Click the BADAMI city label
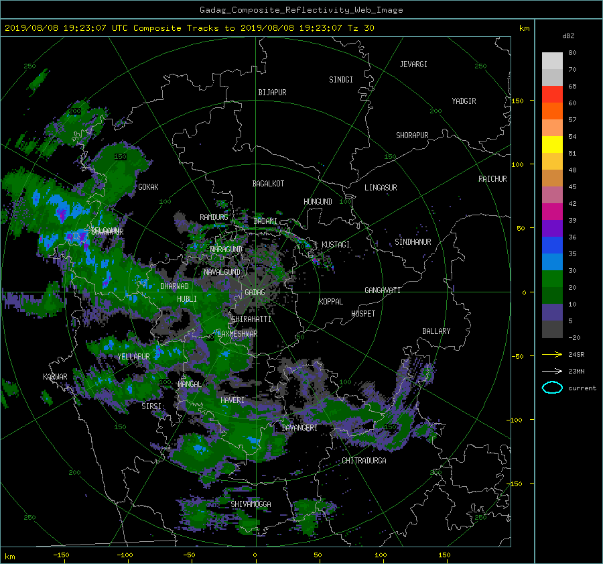603x564 pixels. pyautogui.click(x=265, y=221)
